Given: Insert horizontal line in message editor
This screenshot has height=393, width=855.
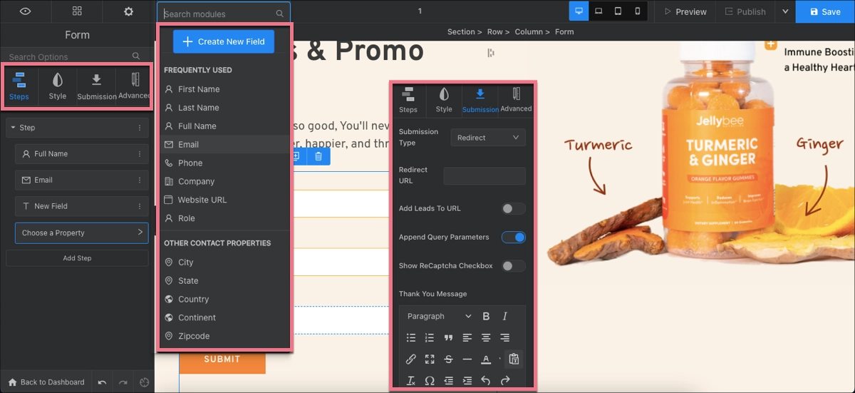Looking at the screenshot, I should pos(467,359).
